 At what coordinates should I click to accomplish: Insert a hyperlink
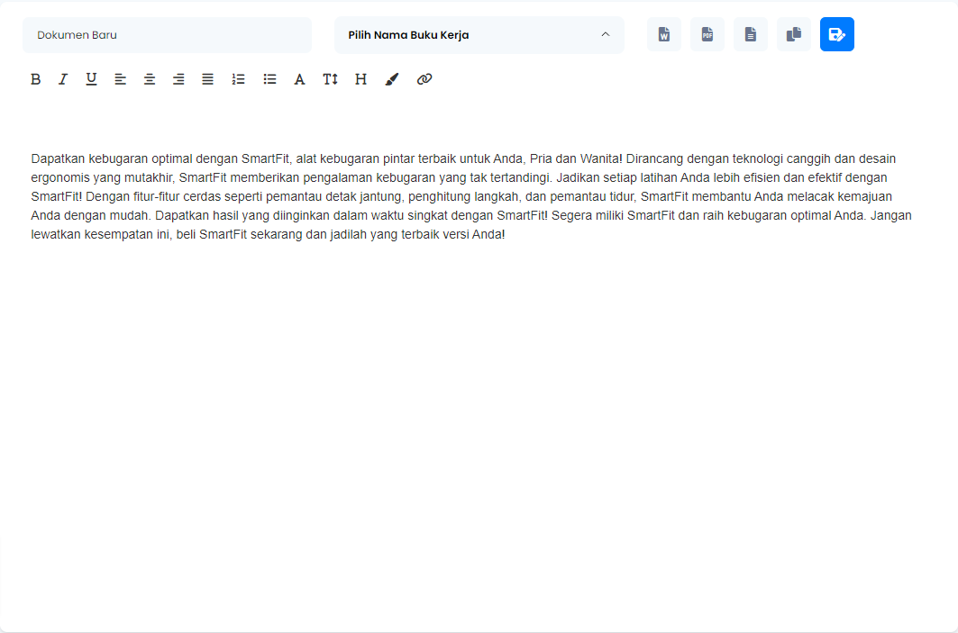click(x=424, y=79)
